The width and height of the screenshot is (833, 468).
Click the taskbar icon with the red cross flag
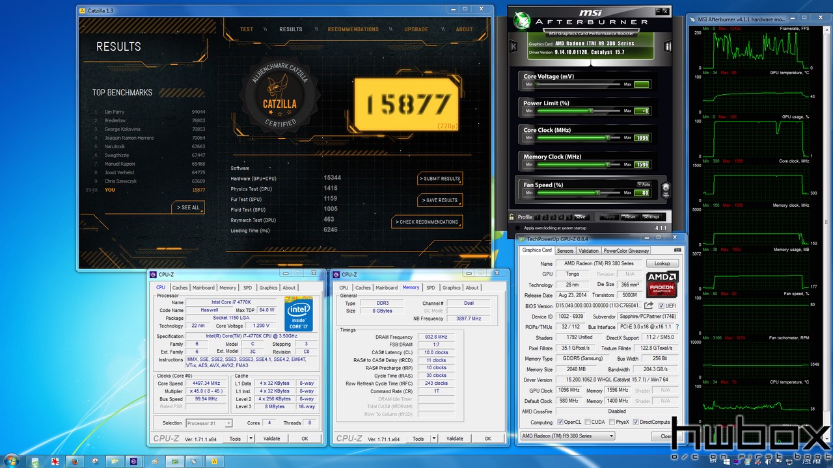pyautogui.click(x=55, y=461)
